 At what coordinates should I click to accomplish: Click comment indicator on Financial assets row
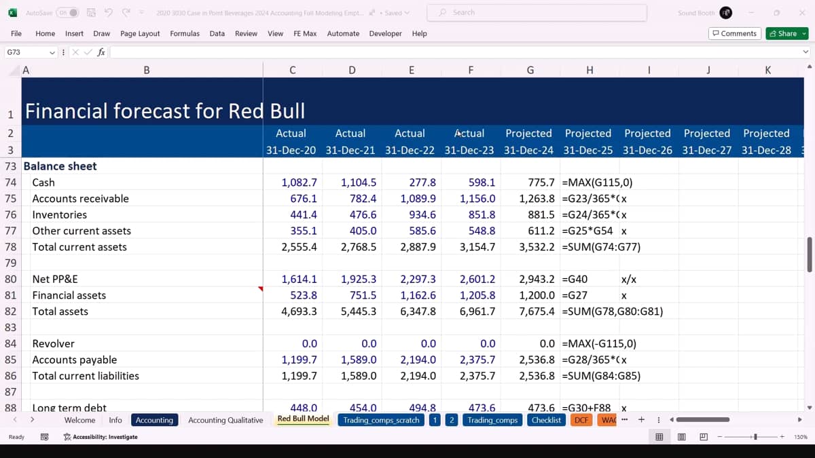pos(261,290)
